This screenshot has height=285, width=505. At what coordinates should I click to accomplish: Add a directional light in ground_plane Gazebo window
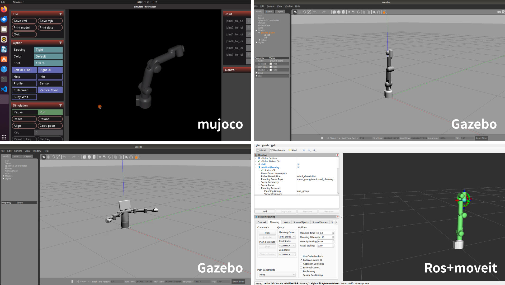358,12
